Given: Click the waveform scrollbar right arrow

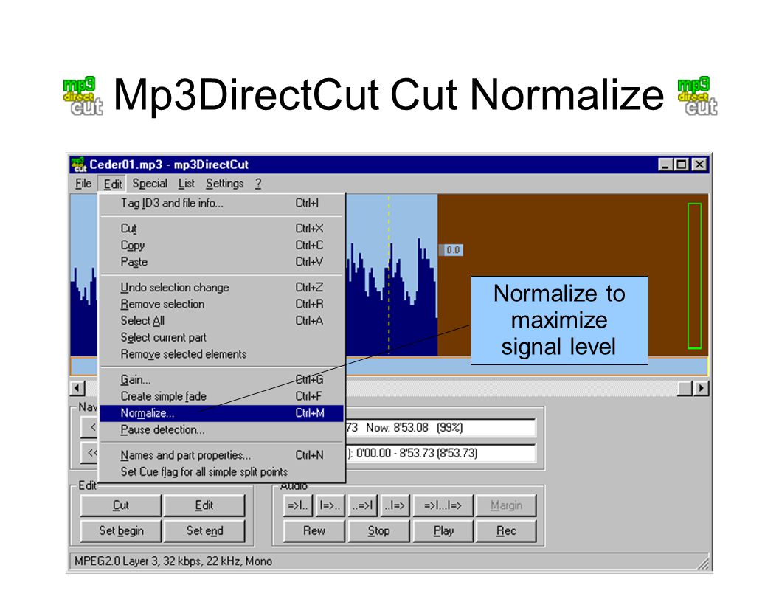Looking at the screenshot, I should click(701, 388).
